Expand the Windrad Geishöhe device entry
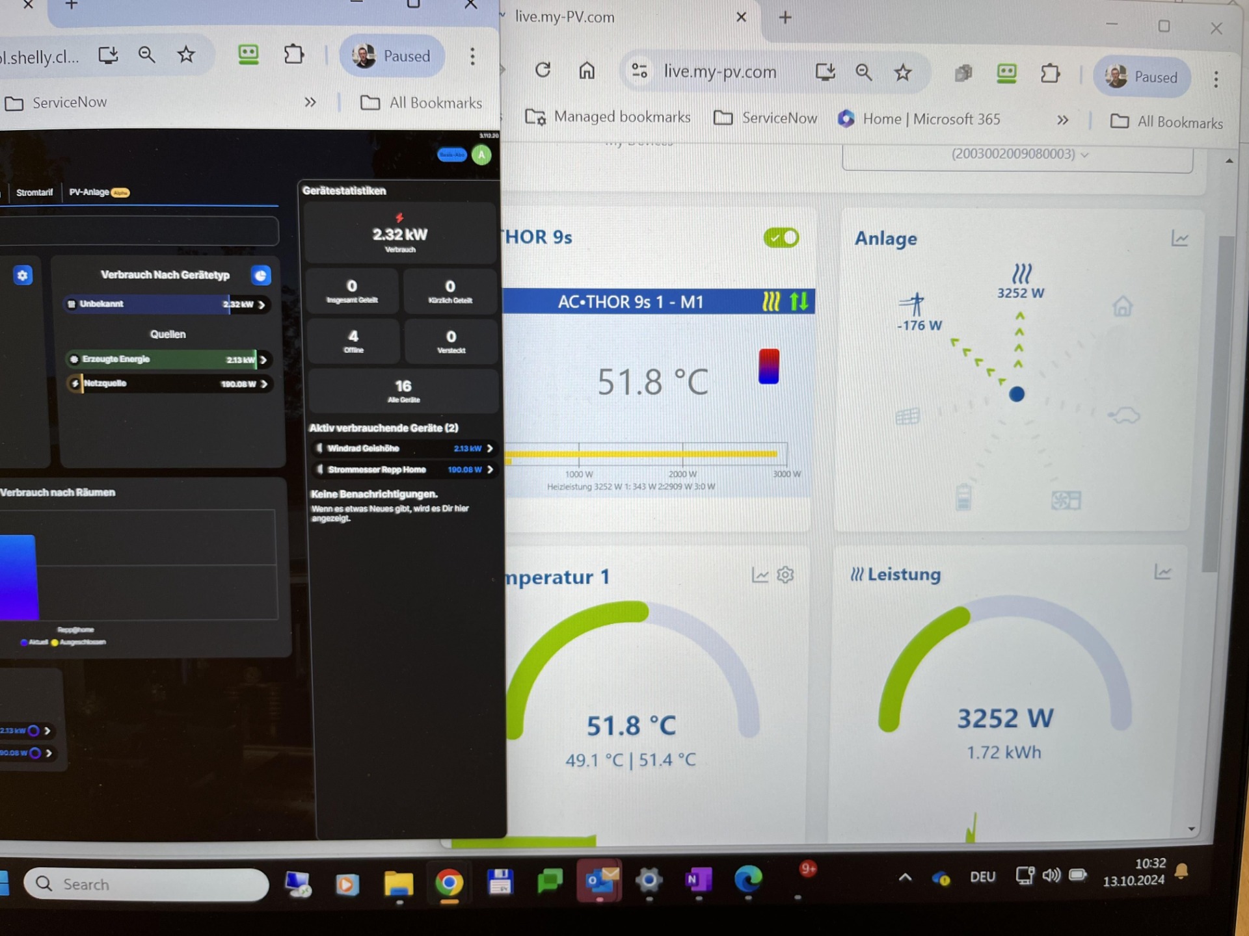 point(404,448)
